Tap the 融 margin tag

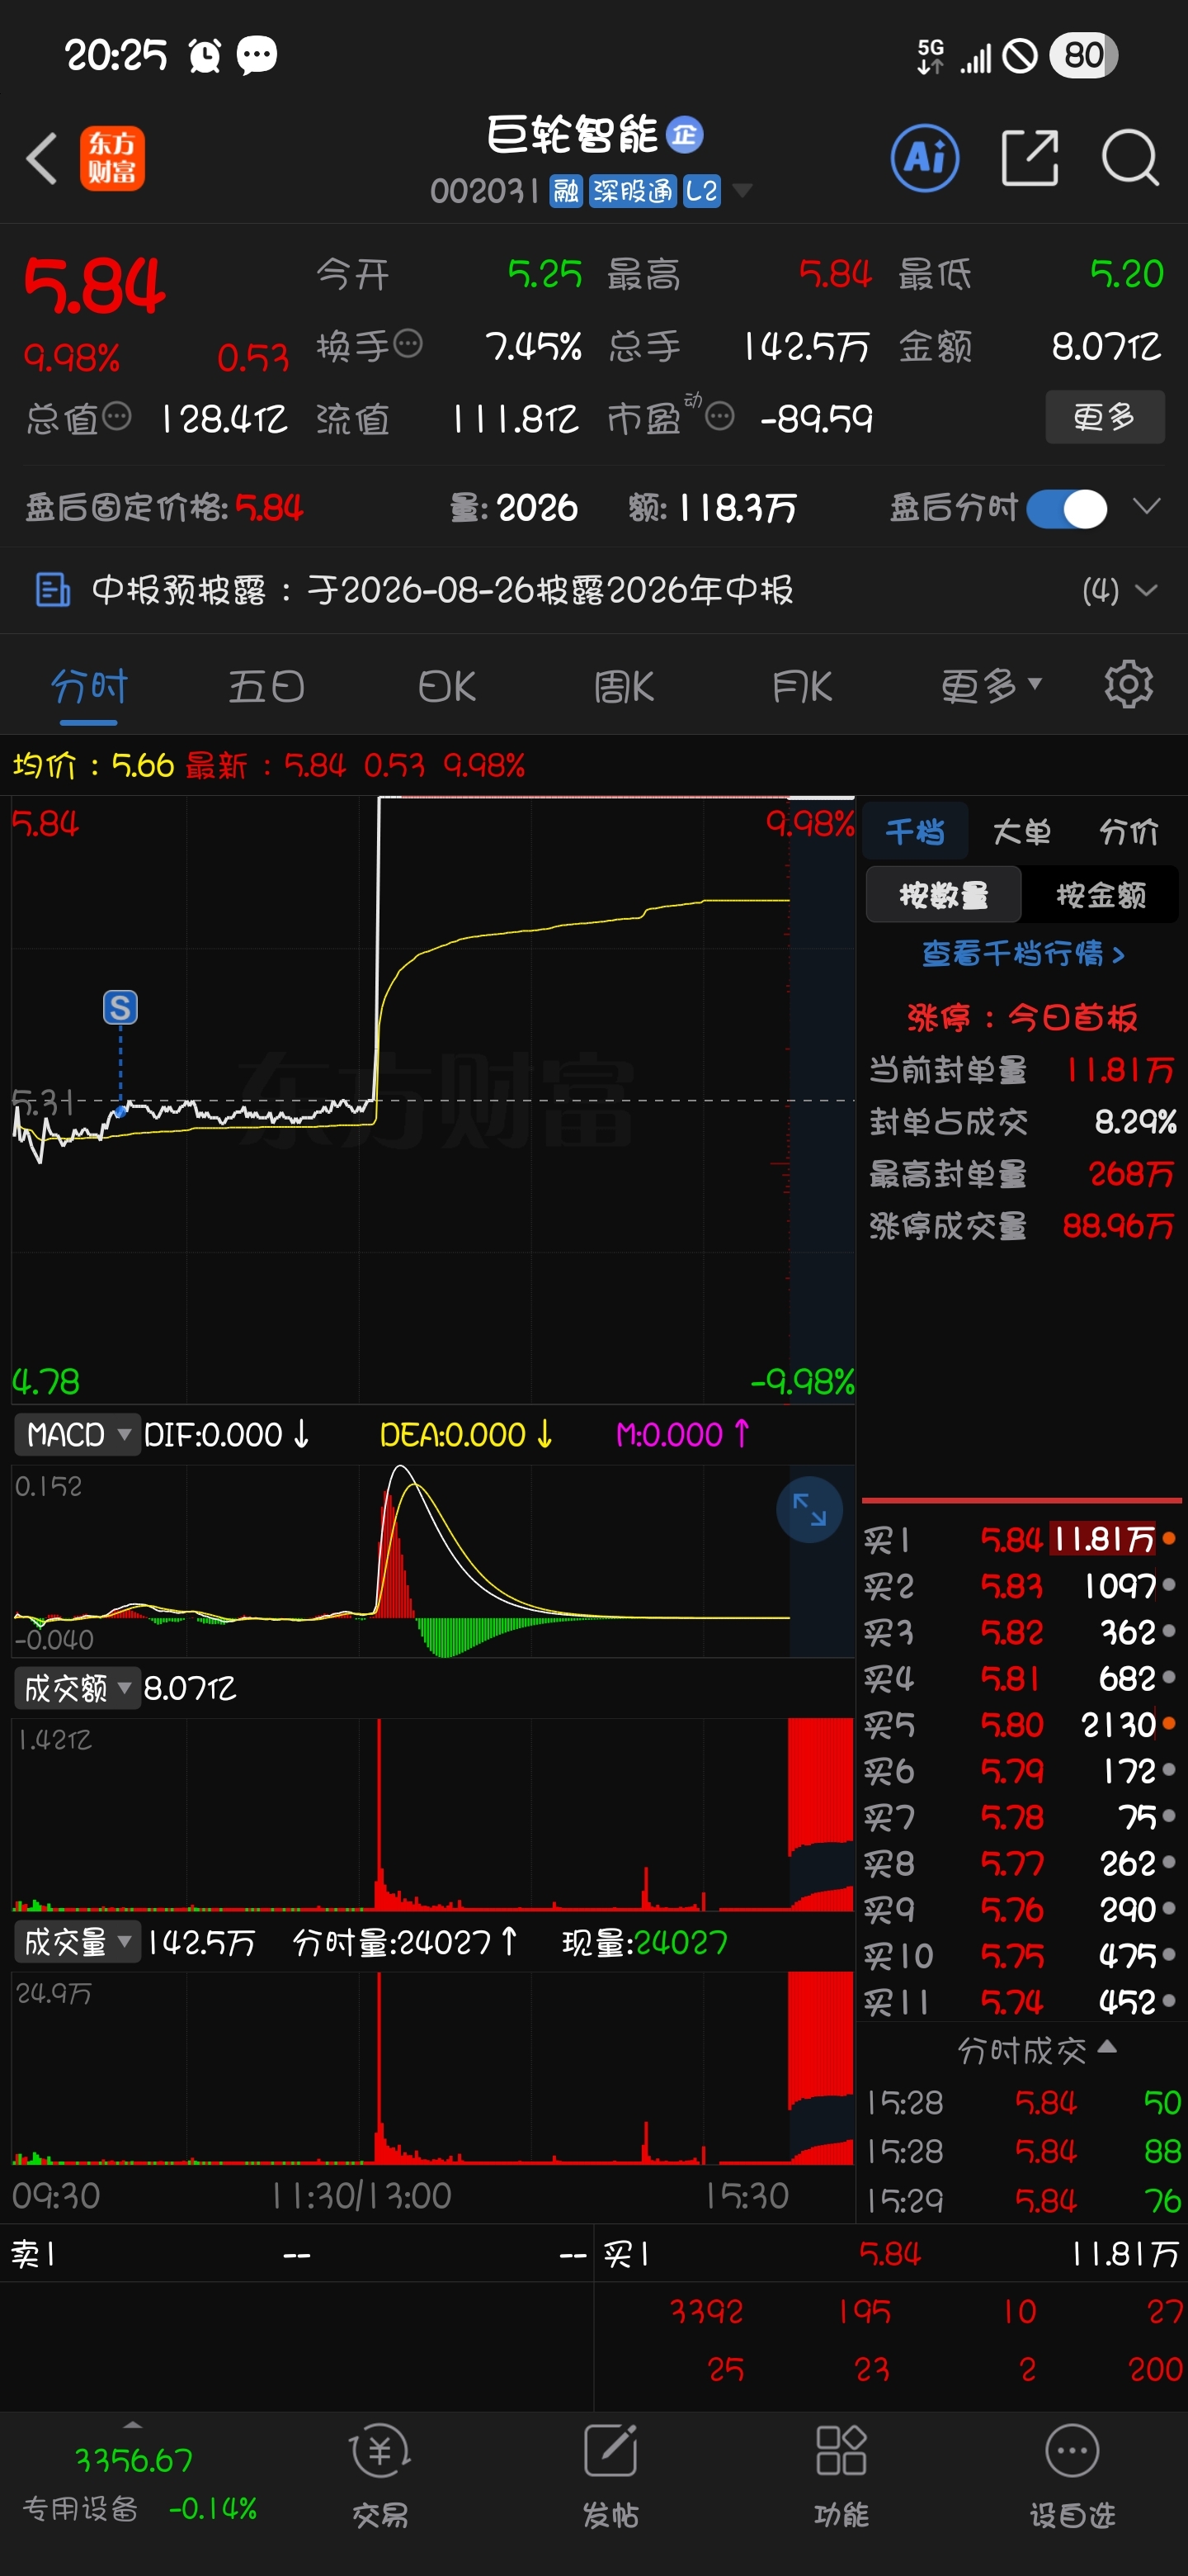click(565, 191)
